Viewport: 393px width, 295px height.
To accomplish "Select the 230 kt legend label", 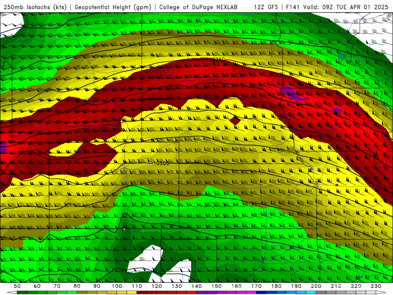I will (x=376, y=286).
